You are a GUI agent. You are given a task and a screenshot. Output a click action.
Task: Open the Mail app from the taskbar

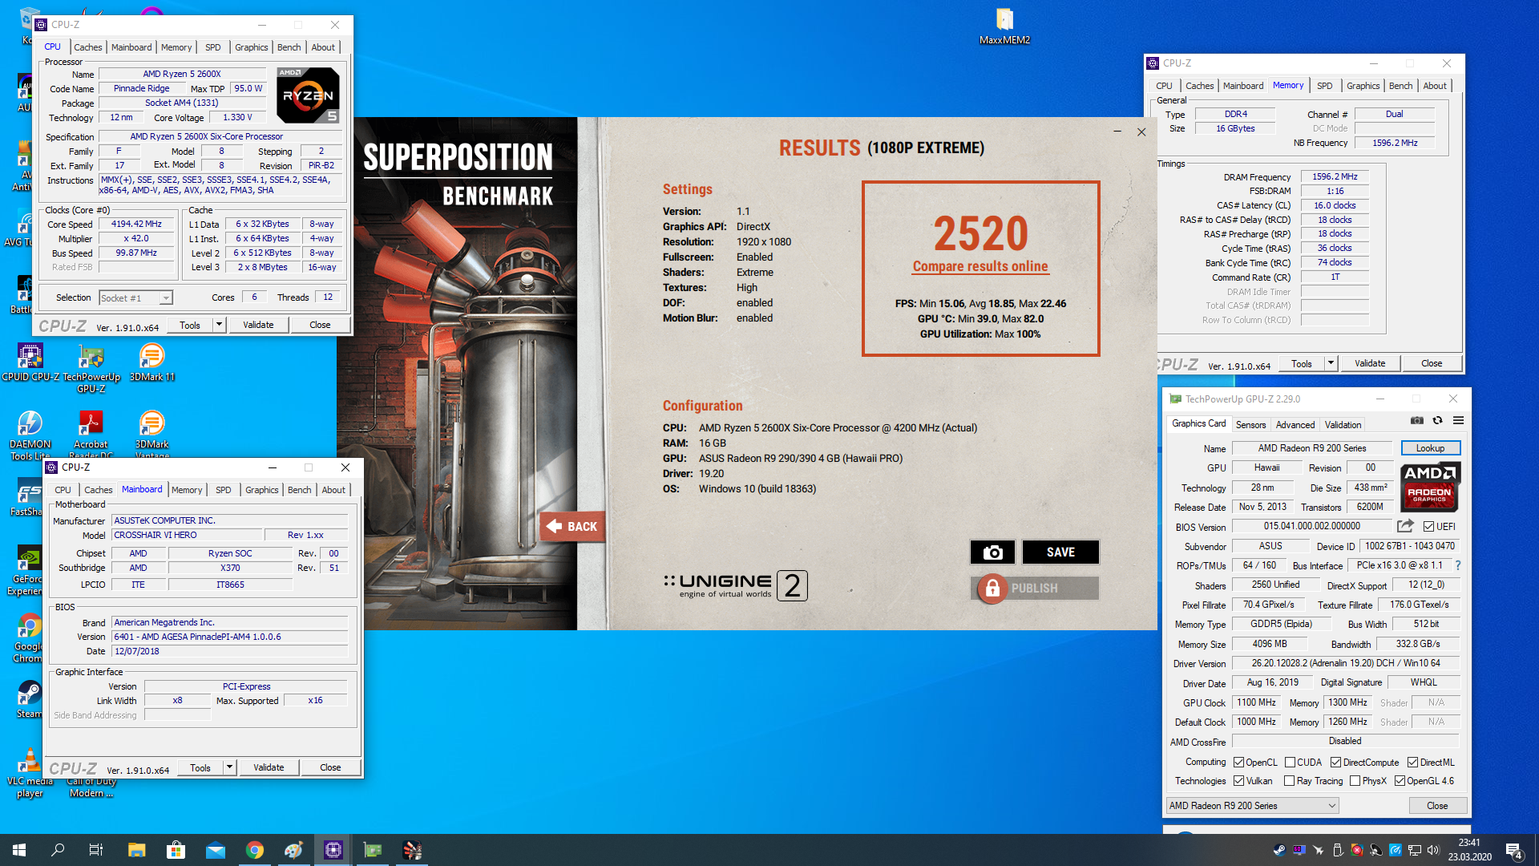(x=215, y=850)
